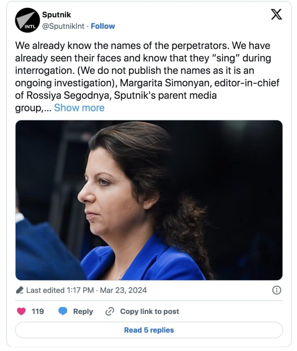This screenshot has height=351, width=297.
Task: Open the Sputnik display name link
Action: point(56,15)
